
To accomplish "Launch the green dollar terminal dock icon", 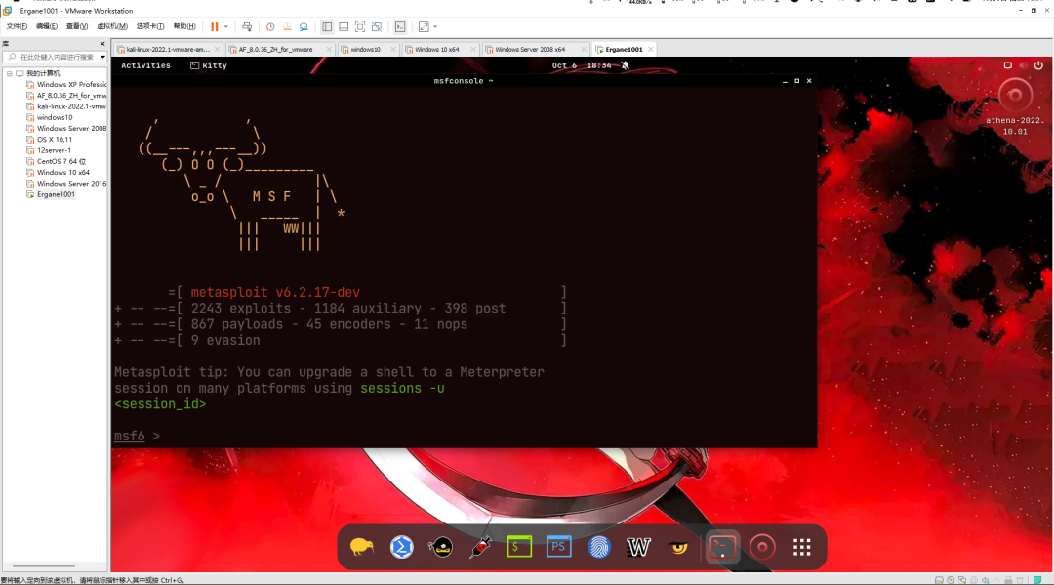I will [519, 547].
